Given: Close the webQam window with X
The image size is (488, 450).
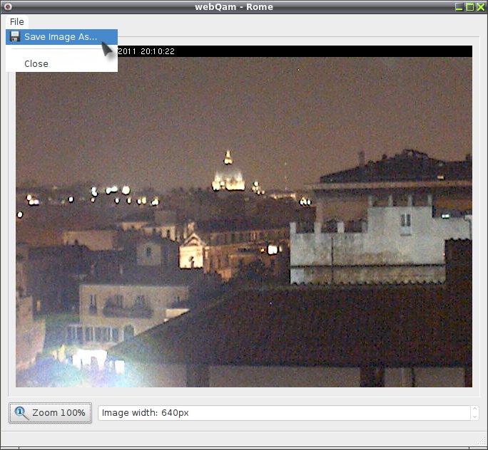Looking at the screenshot, I should click(x=481, y=7).
